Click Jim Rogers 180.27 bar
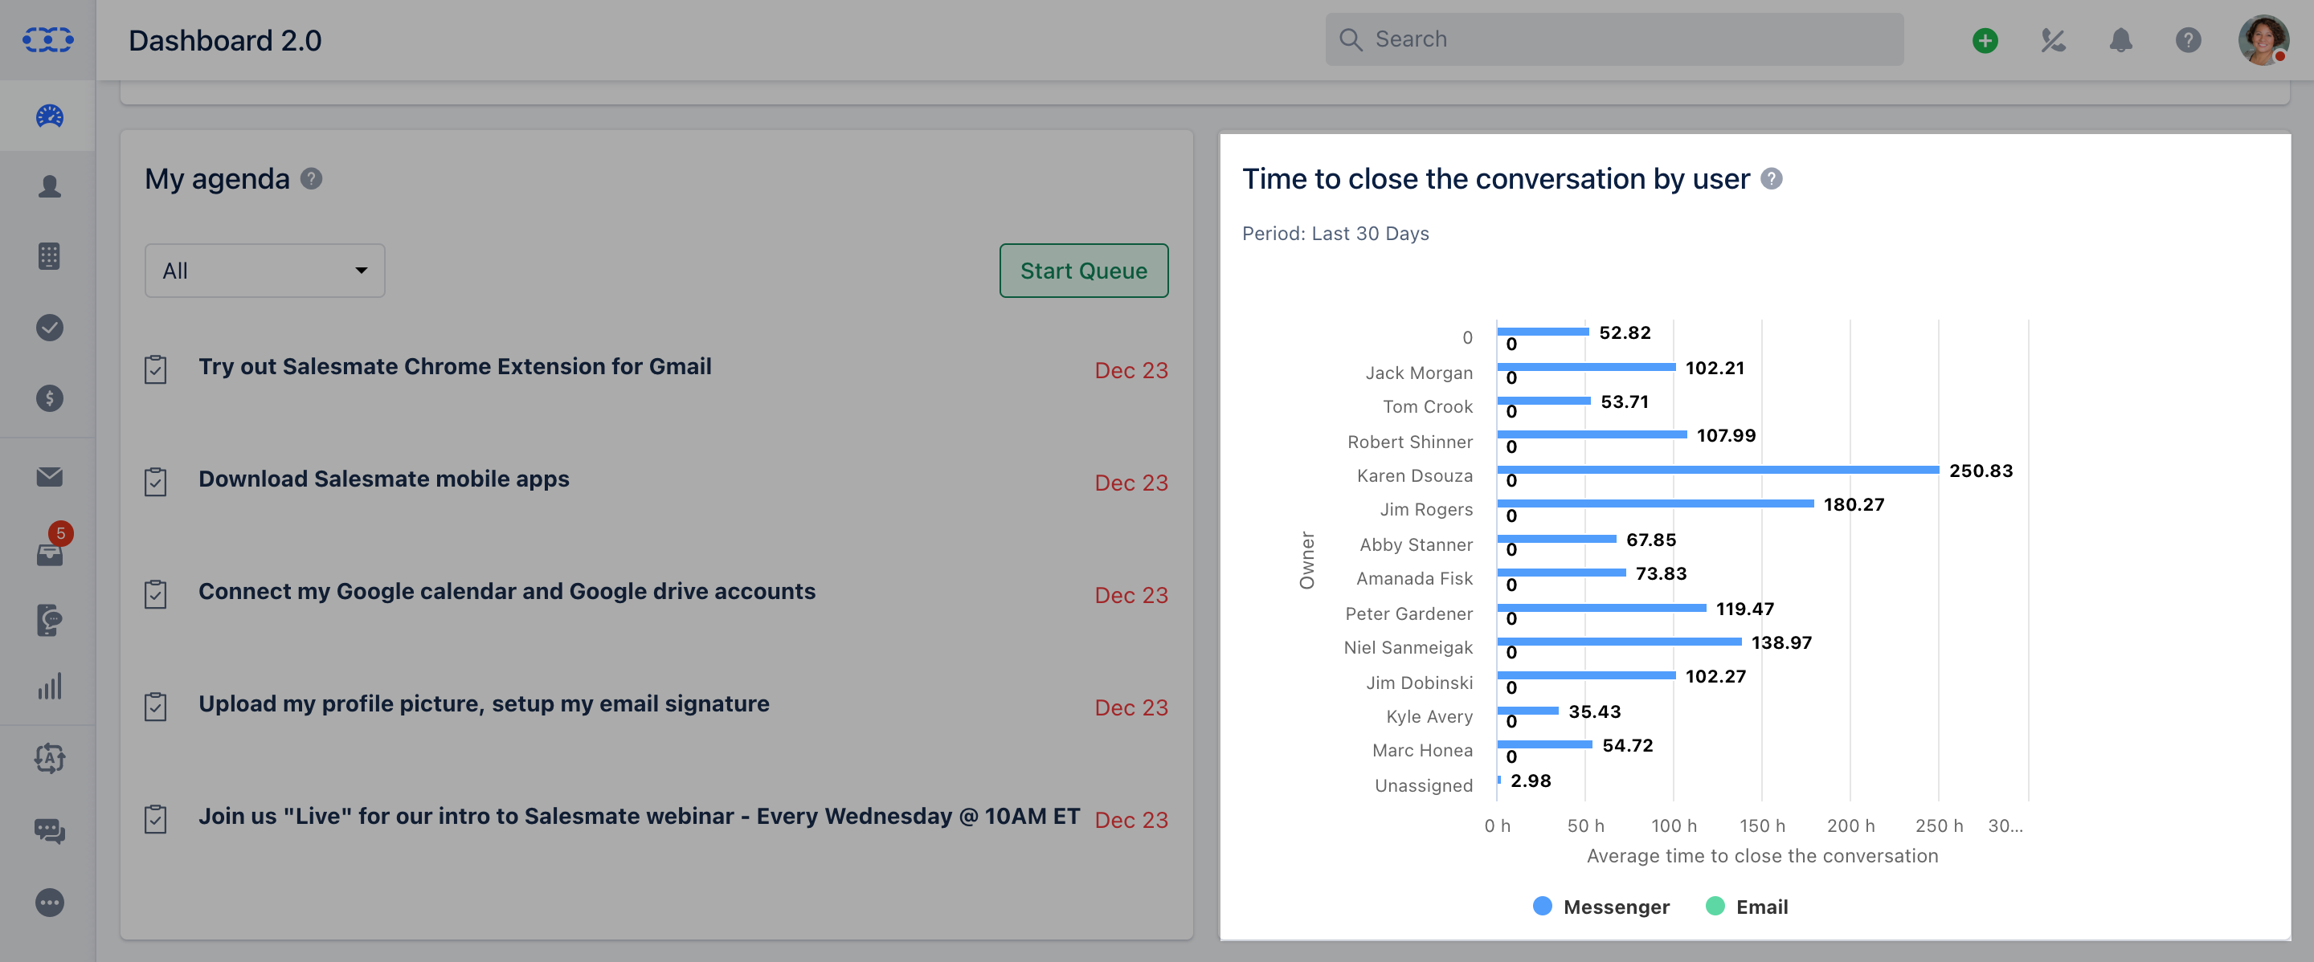2314x962 pixels. [1655, 504]
